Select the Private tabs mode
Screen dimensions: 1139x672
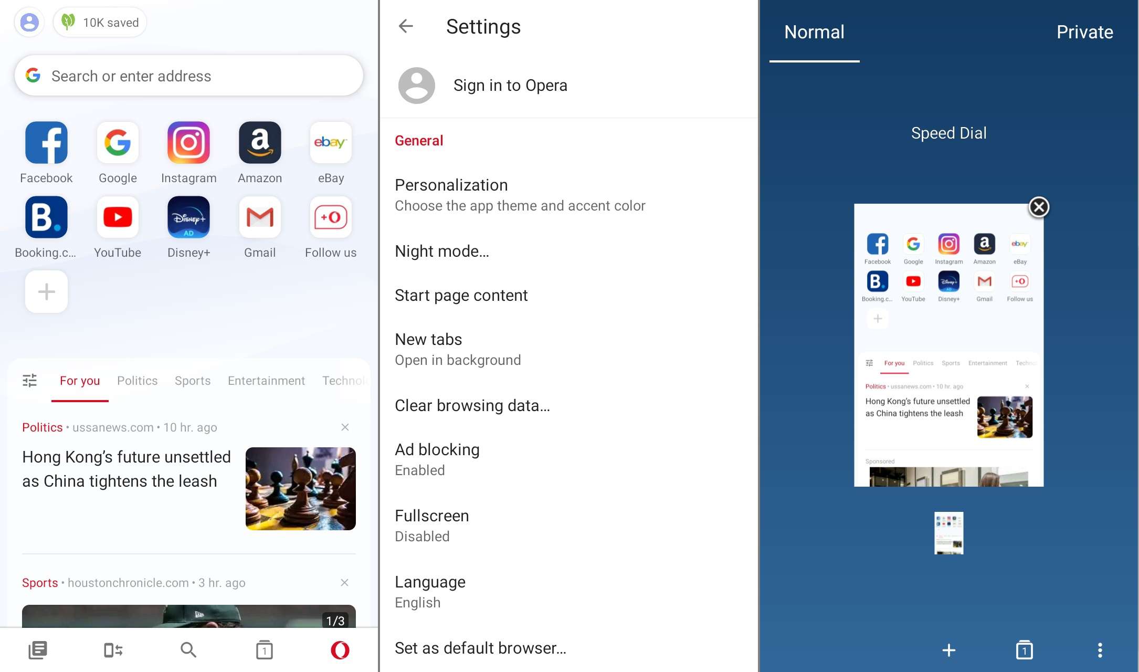1084,32
